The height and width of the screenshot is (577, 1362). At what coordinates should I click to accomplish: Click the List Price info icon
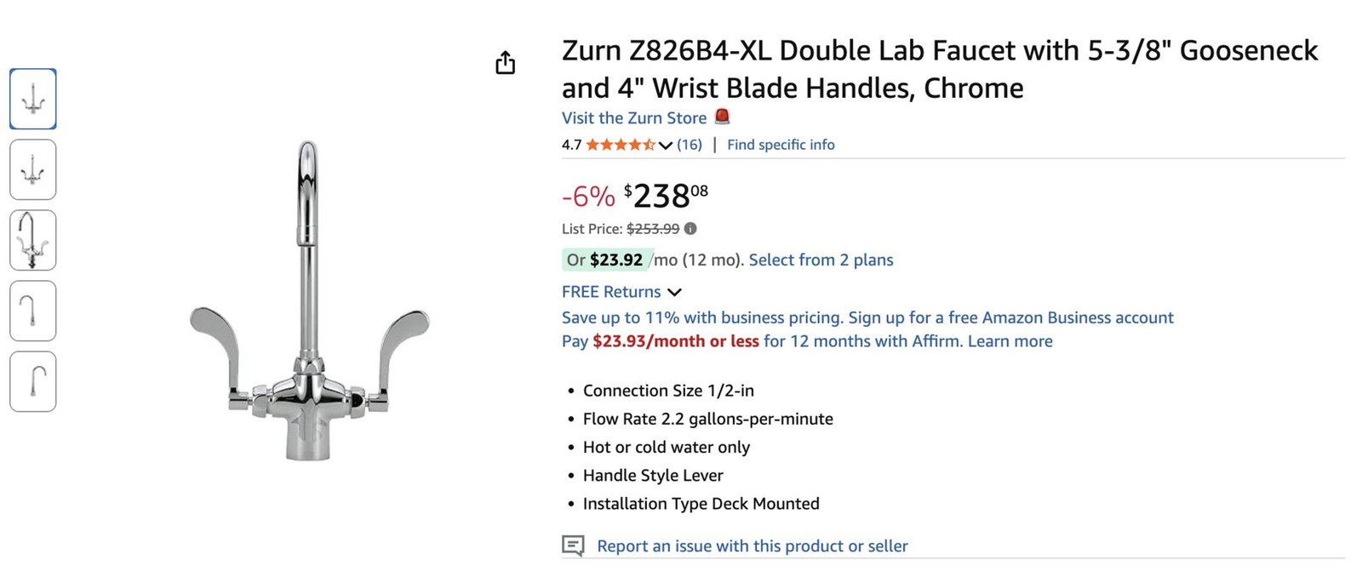point(690,228)
